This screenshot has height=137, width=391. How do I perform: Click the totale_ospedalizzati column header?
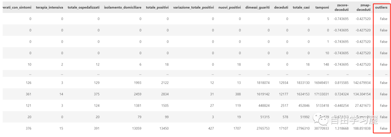(x=84, y=8)
